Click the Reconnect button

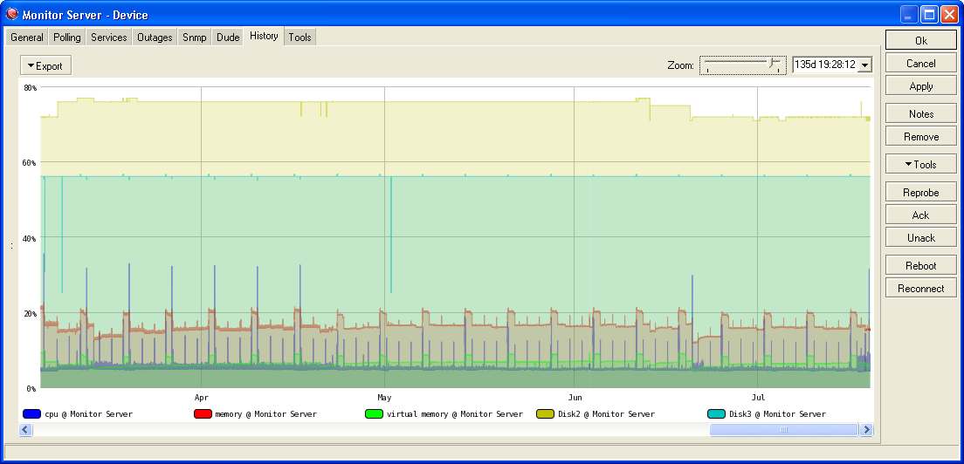[921, 289]
